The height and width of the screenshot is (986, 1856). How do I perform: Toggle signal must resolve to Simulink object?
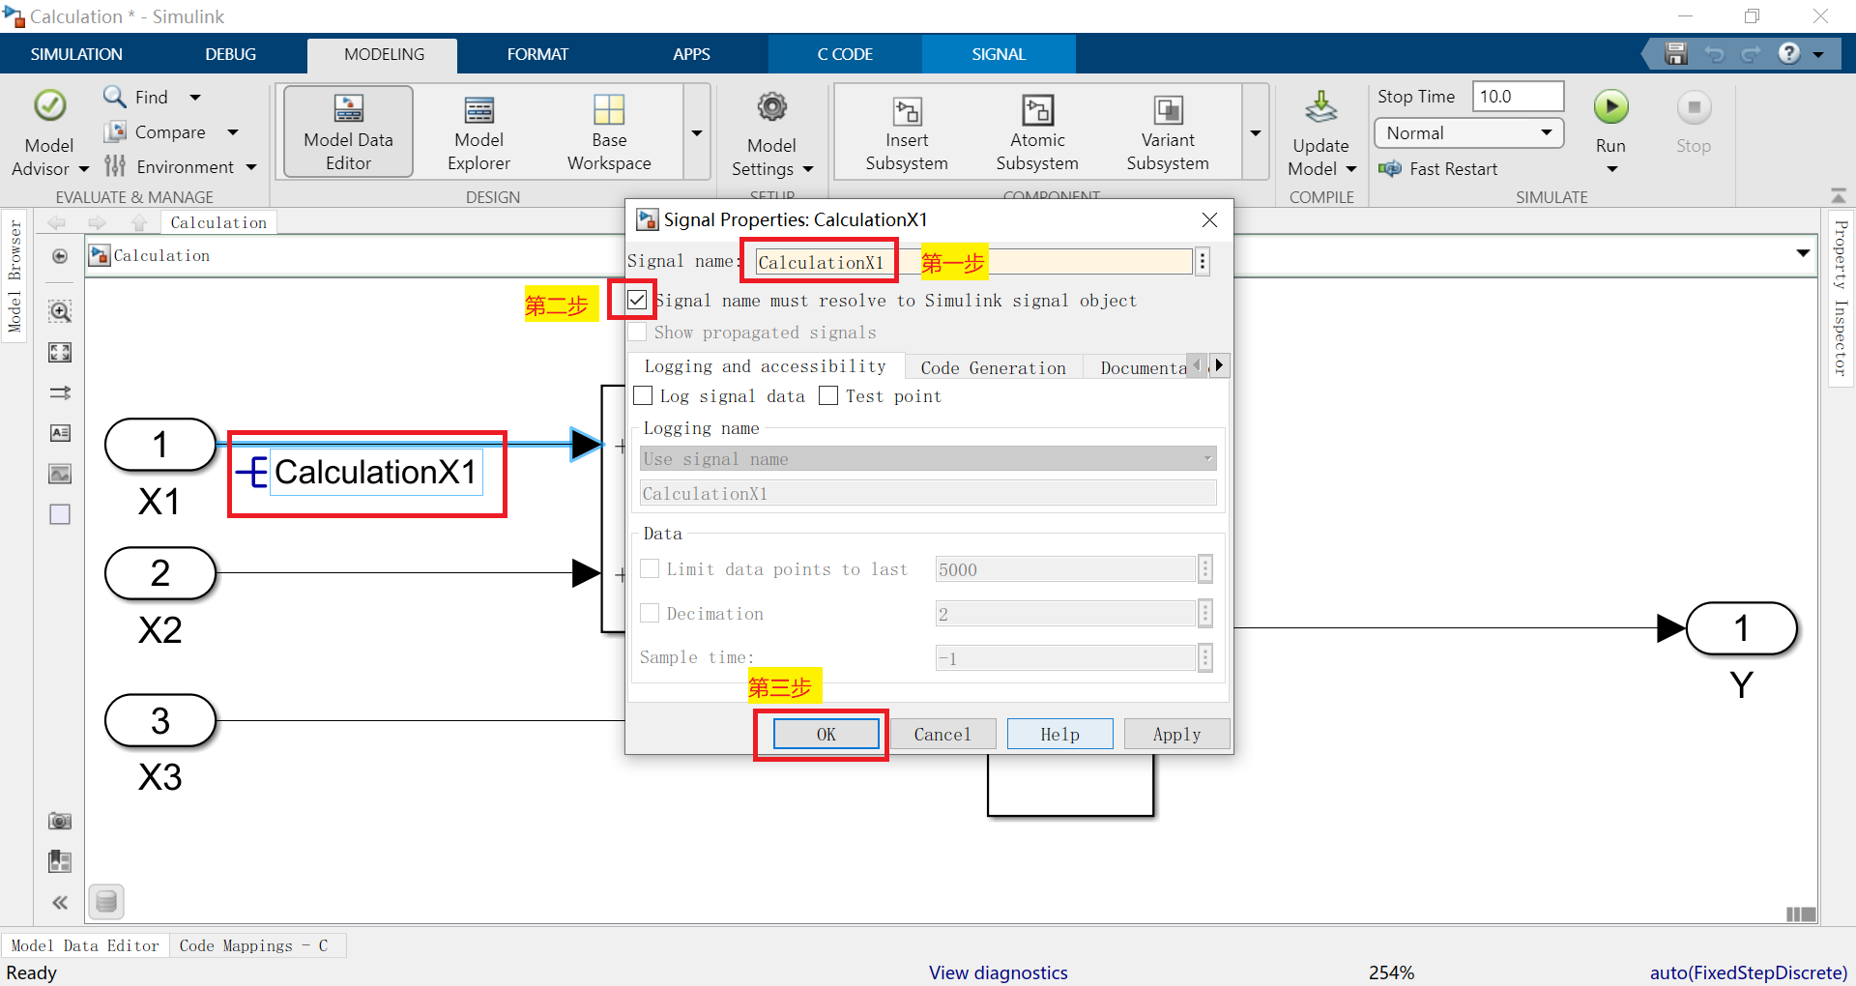pos(637,300)
